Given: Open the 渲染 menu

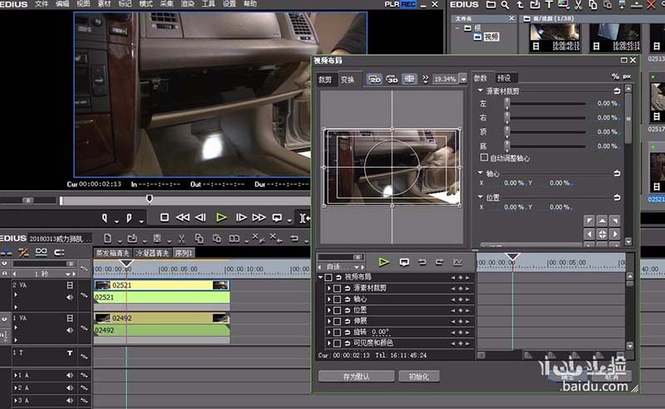Looking at the screenshot, I should 184,4.
